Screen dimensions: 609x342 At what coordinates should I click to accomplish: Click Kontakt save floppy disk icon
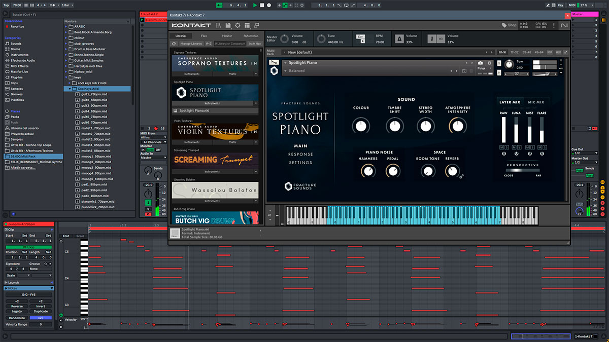(228, 25)
